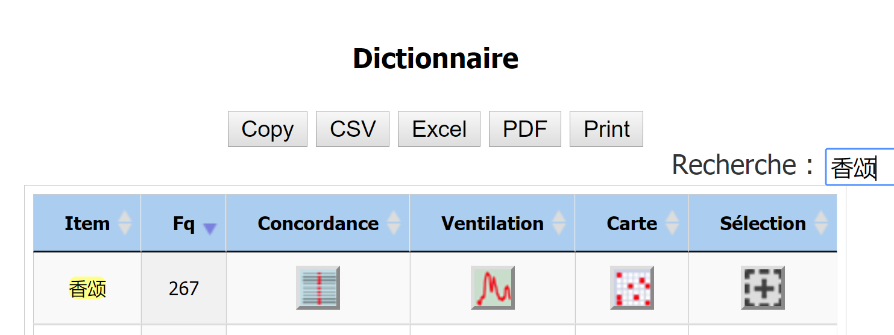This screenshot has height=335, width=894.
Task: Select the highlighted 香颂 item cell
Action: pyautogui.click(x=87, y=289)
